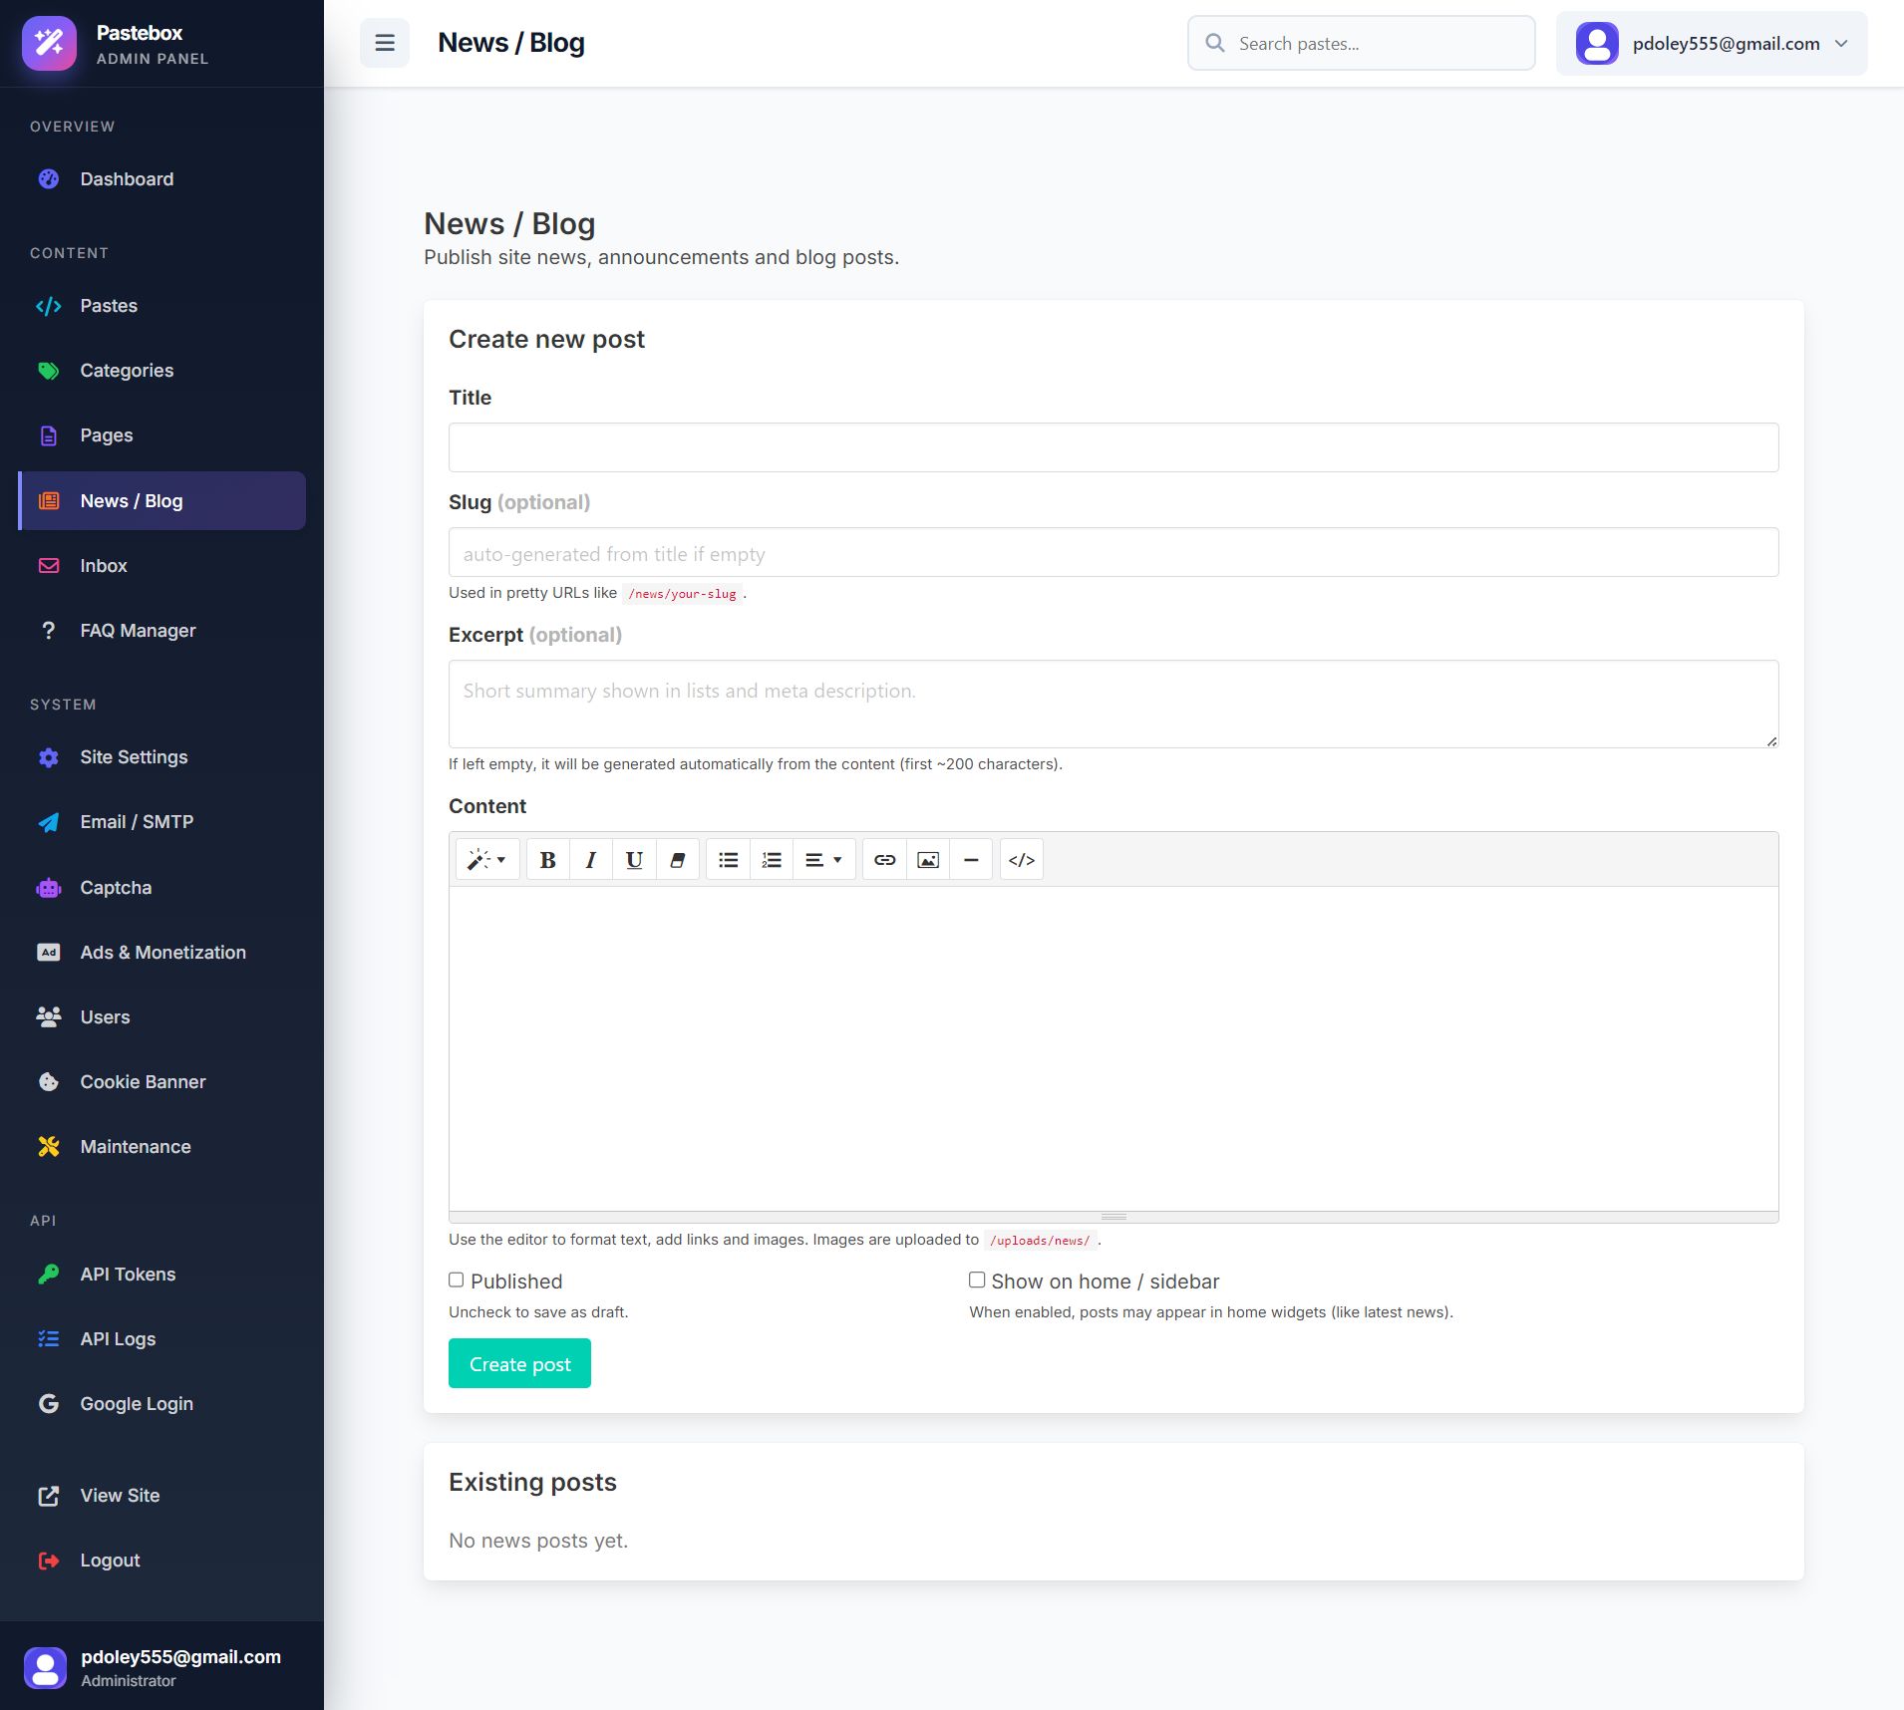Click the editor resize handle bar
Image resolution: width=1904 pixels, height=1710 pixels.
click(1113, 1217)
